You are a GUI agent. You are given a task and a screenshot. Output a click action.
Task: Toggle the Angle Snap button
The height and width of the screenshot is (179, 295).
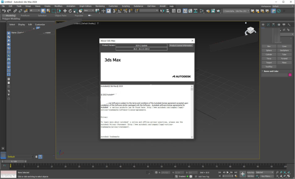[120, 11]
